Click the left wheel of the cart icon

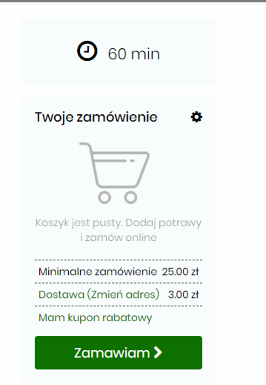[105, 197]
